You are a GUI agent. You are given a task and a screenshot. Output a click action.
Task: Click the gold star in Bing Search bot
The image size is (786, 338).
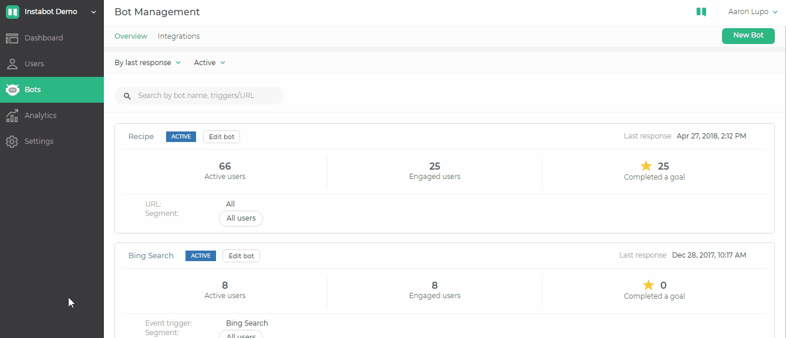point(649,285)
